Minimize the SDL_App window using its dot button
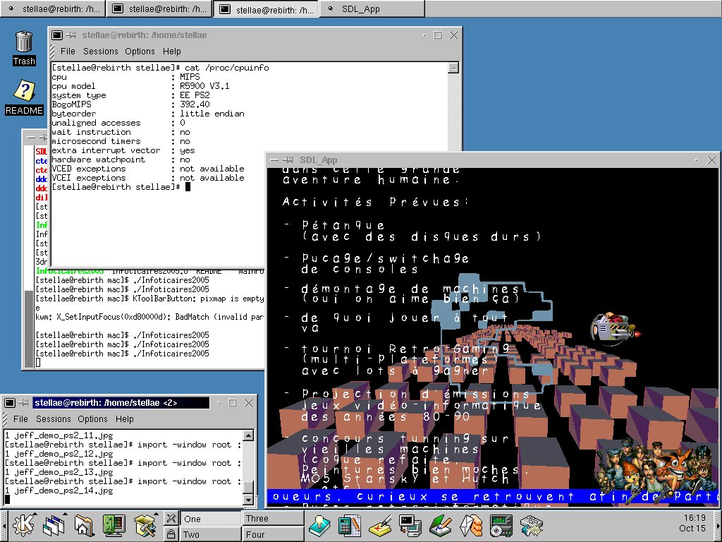722x542 pixels. pyautogui.click(x=697, y=160)
